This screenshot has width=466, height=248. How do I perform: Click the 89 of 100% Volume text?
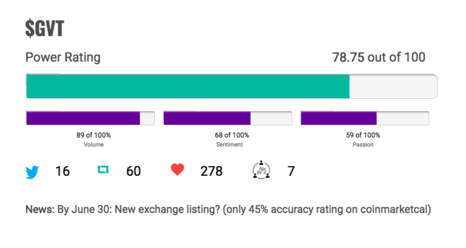(x=93, y=139)
